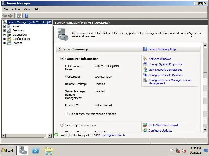
Task: Click the Roles icon in the tree
Action: coord(9,26)
